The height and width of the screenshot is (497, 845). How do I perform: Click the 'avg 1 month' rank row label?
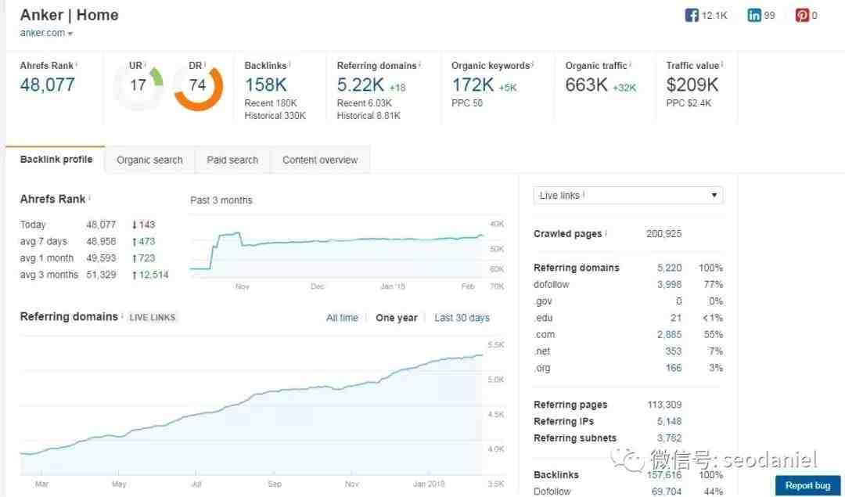point(47,258)
